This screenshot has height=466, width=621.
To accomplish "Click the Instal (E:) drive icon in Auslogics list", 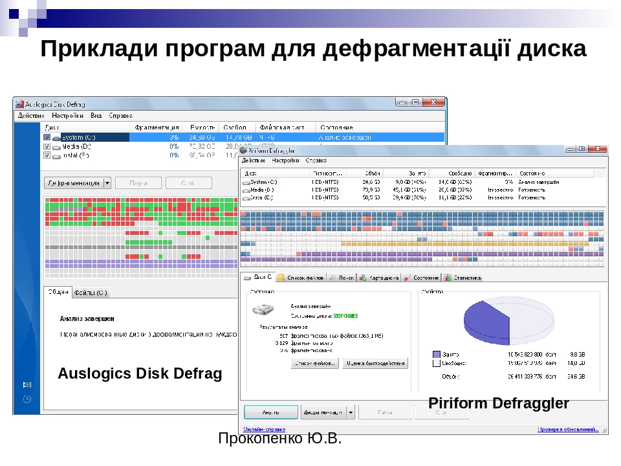I will coord(57,156).
